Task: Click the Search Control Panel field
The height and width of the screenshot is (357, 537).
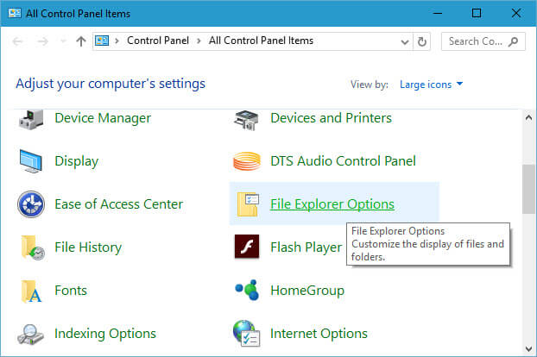Action: pos(483,41)
